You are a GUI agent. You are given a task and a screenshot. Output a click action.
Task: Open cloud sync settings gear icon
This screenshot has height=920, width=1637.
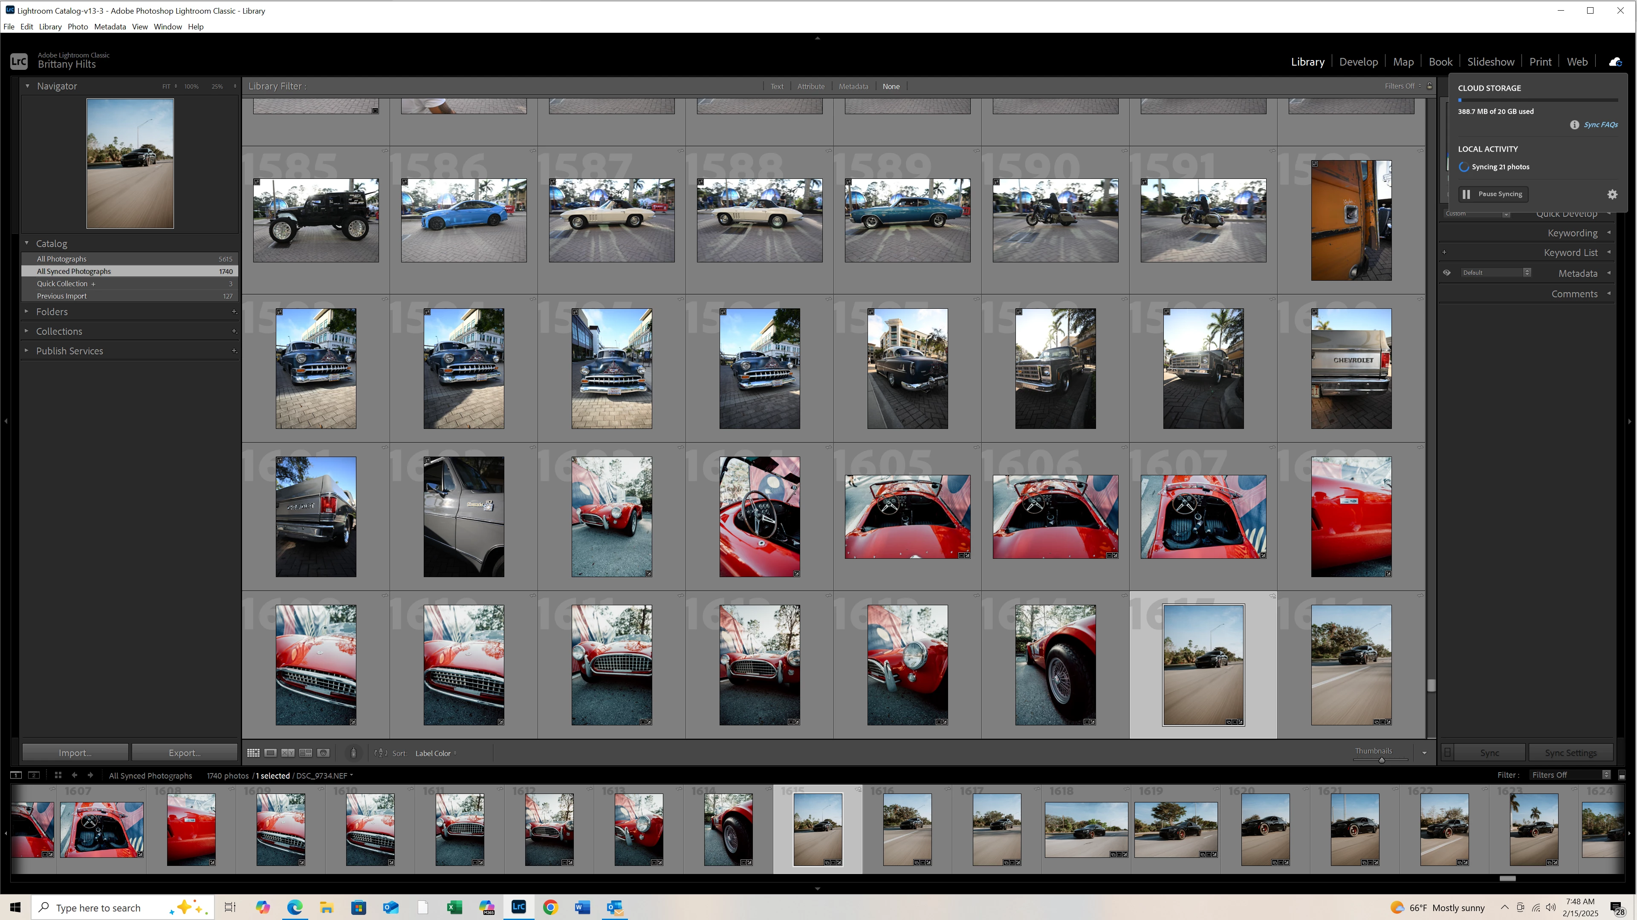pyautogui.click(x=1612, y=194)
